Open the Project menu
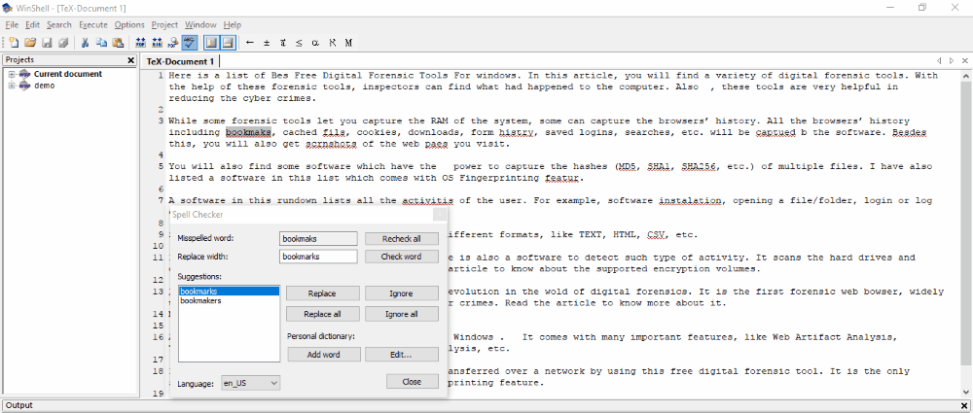This screenshot has height=413, width=973. (164, 25)
